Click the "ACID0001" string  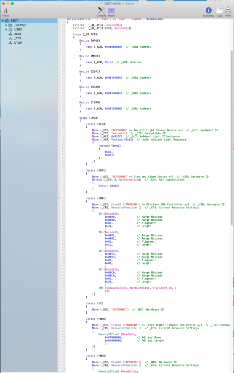[x=120, y=310]
